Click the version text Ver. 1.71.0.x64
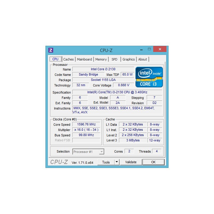 tap(82, 163)
